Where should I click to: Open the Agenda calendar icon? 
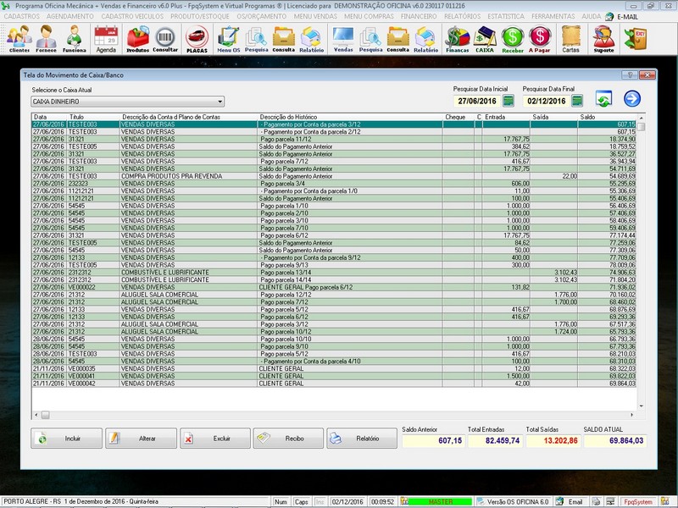click(x=106, y=39)
